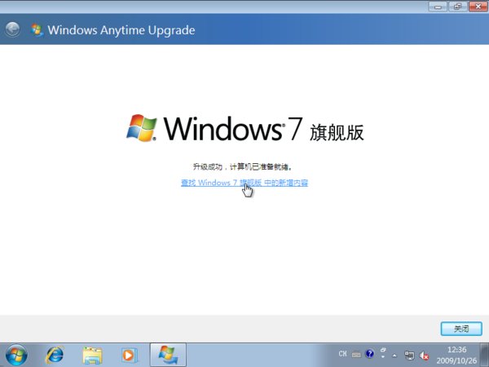Select the Windows Anytime Upgrade taskbar button
The image size is (489, 367).
pos(168,355)
